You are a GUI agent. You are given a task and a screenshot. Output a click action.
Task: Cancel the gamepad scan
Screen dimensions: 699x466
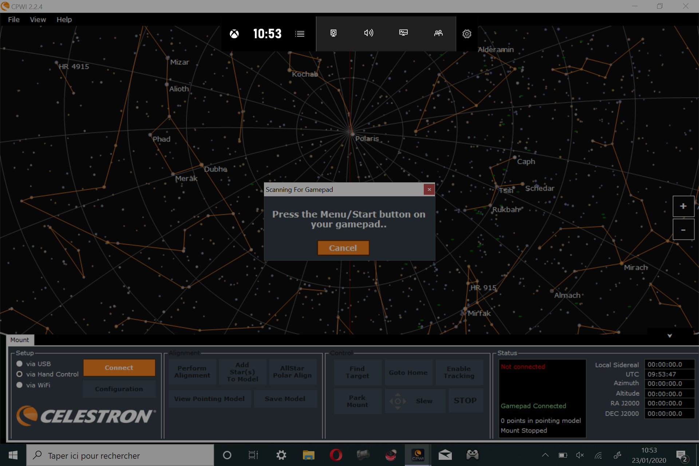[x=343, y=248]
